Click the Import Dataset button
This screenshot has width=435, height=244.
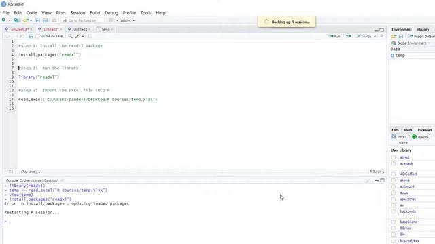point(421,36)
